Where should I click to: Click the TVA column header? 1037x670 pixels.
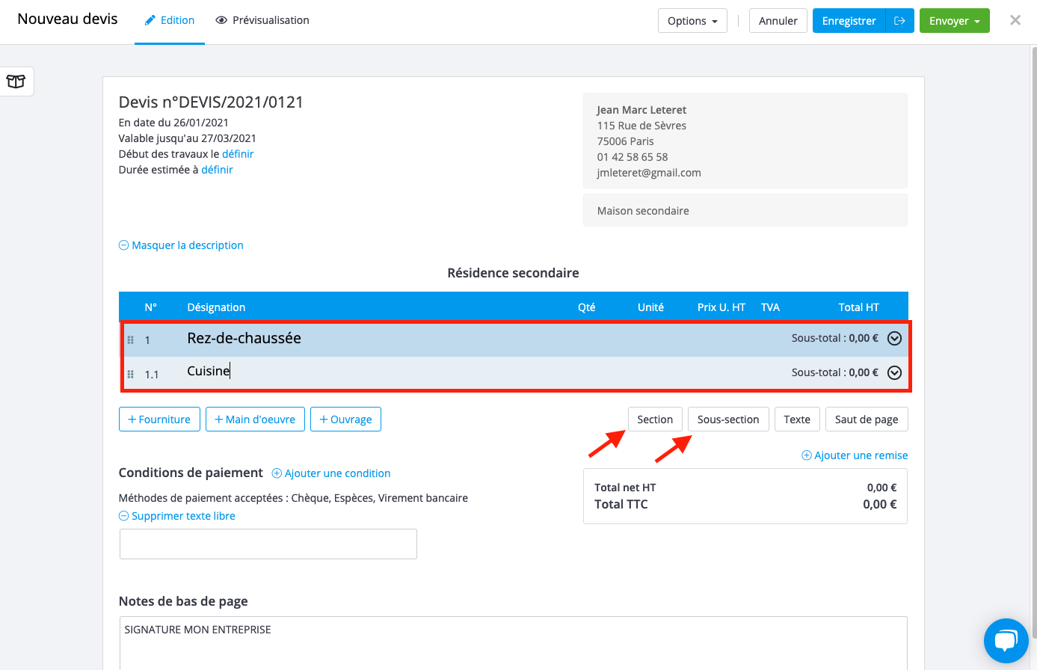pyautogui.click(x=770, y=307)
